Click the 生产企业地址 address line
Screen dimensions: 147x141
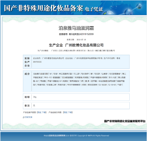(76, 51)
